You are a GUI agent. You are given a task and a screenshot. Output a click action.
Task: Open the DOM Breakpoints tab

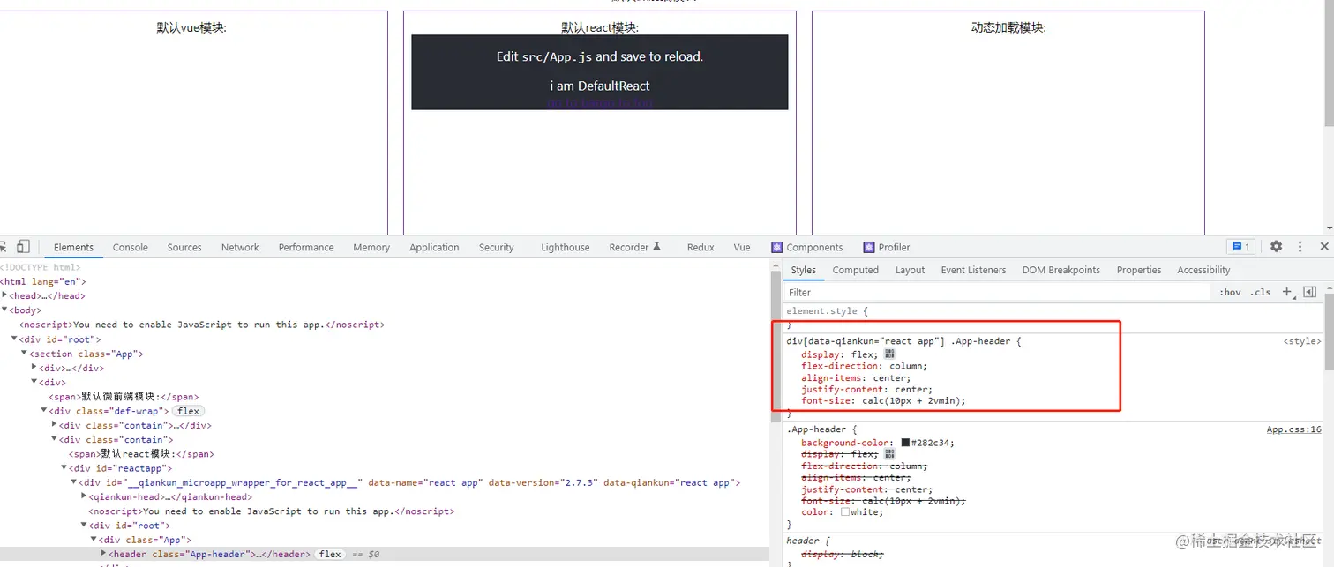1061,270
